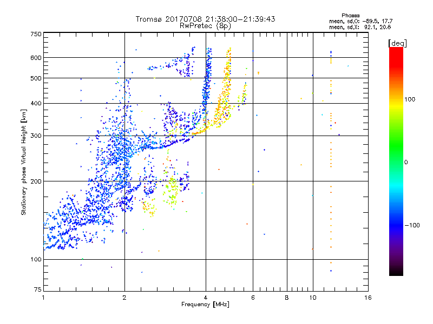Click the 'Stationary phase Virtual Height [km]' axis label

pos(24,162)
